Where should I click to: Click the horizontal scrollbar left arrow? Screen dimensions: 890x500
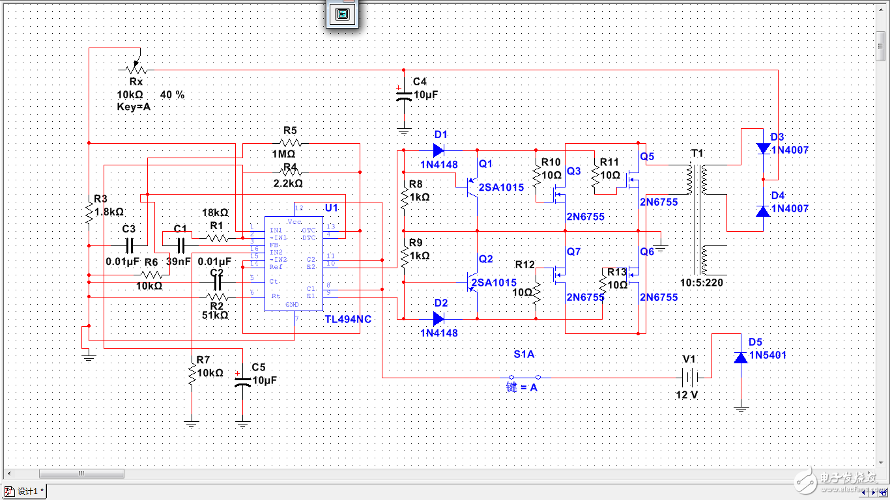click(8, 473)
